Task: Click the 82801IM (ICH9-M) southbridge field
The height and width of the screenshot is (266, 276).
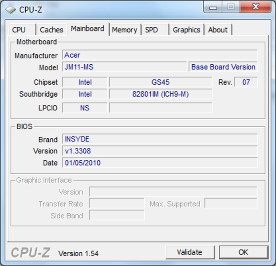Action: pos(161,94)
